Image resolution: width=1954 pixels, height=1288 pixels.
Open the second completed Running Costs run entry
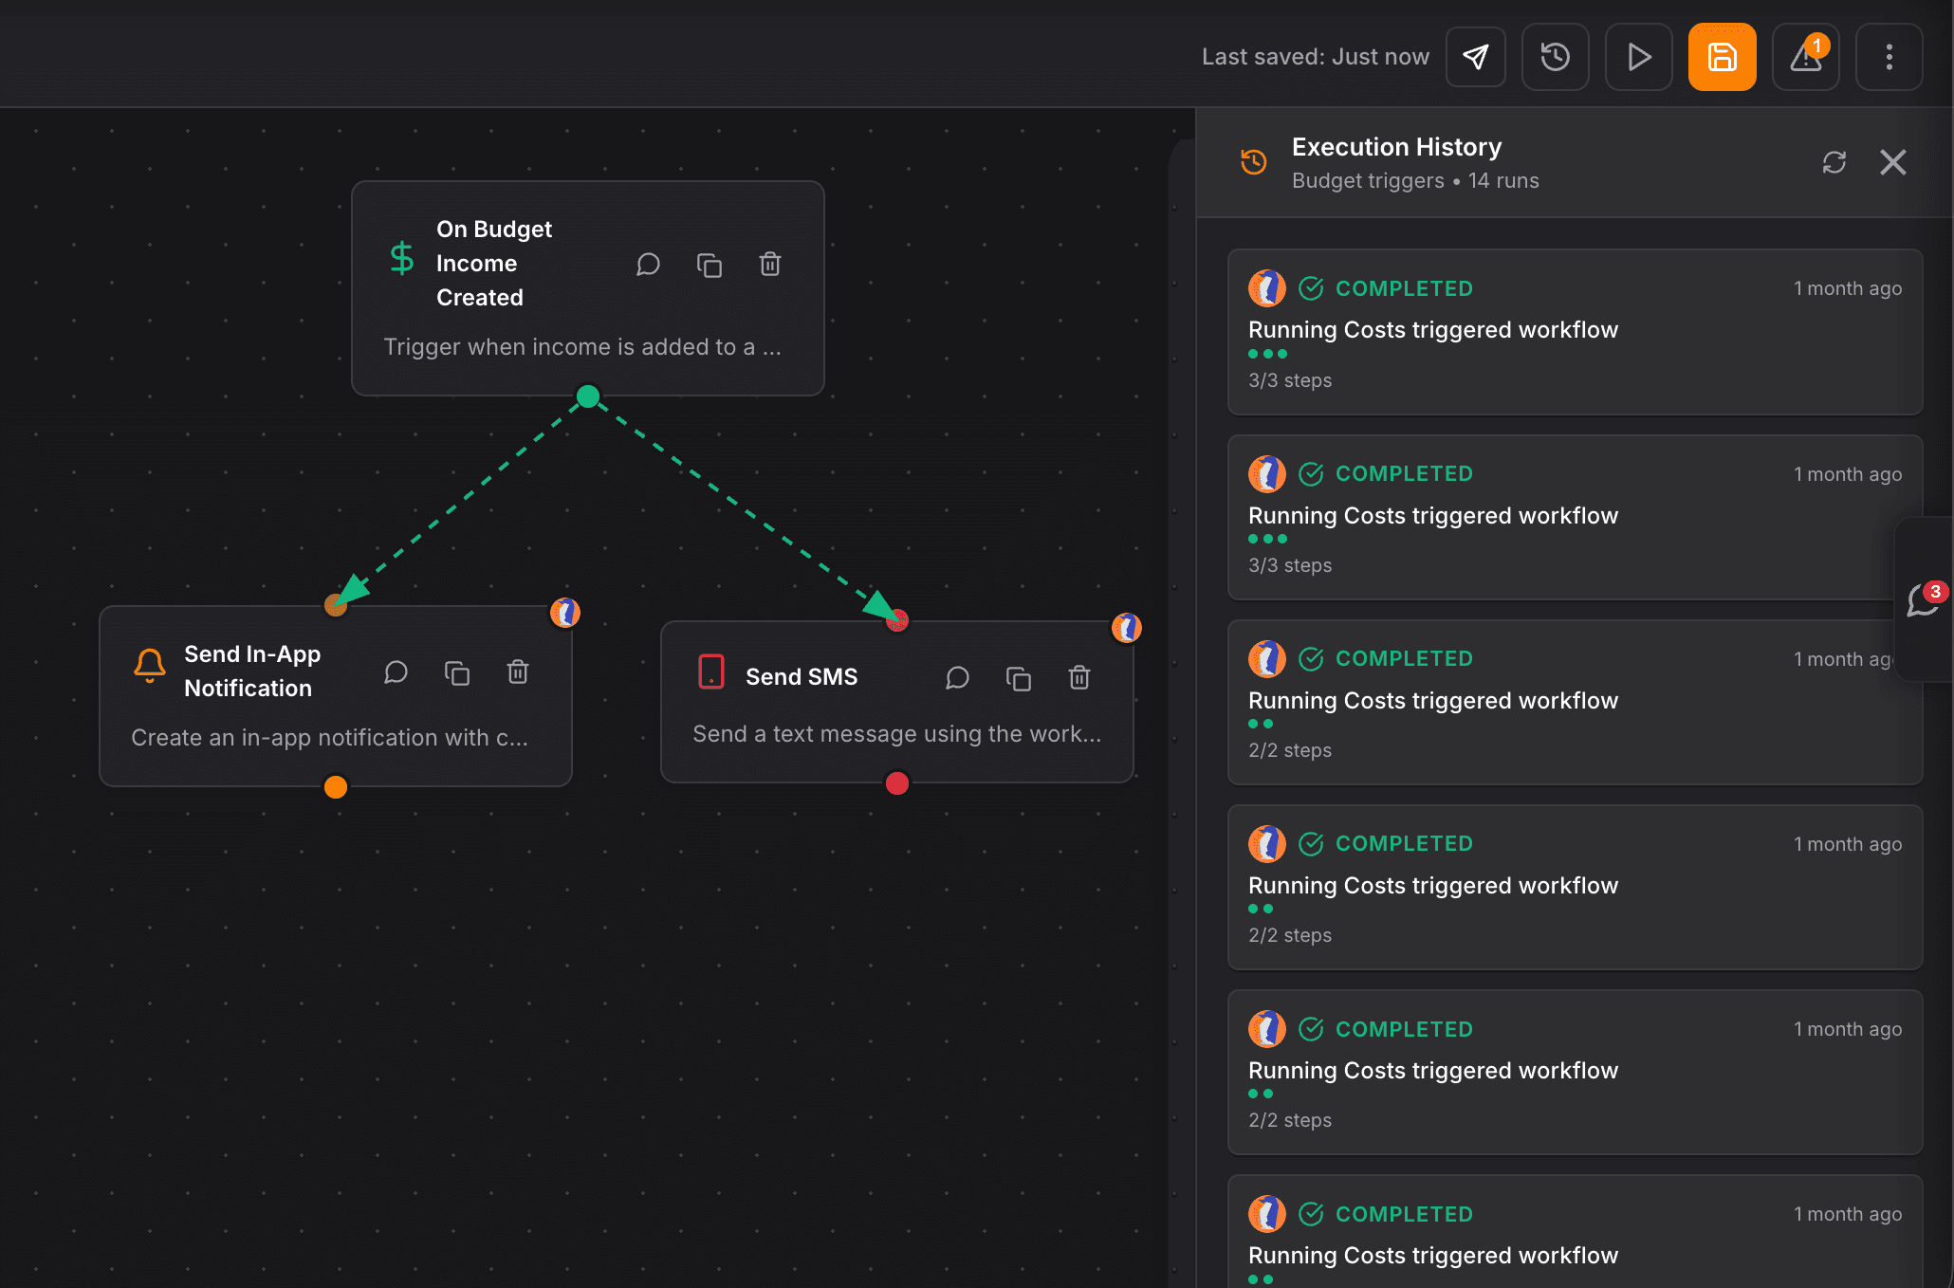pyautogui.click(x=1575, y=517)
